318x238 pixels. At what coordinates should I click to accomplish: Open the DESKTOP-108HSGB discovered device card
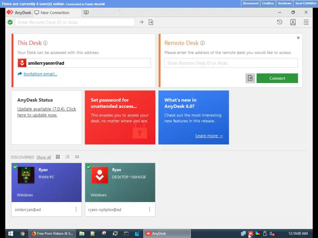coord(120,182)
